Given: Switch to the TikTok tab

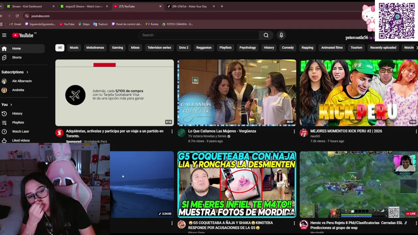Looking at the screenshot, I should [191, 6].
